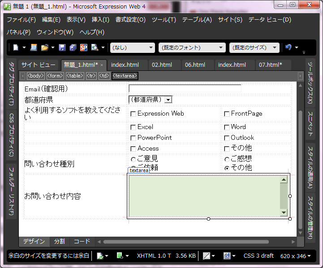This screenshot has width=323, height=268.
Task: Select the その他 inquiry radio button
Action: pyautogui.click(x=227, y=169)
